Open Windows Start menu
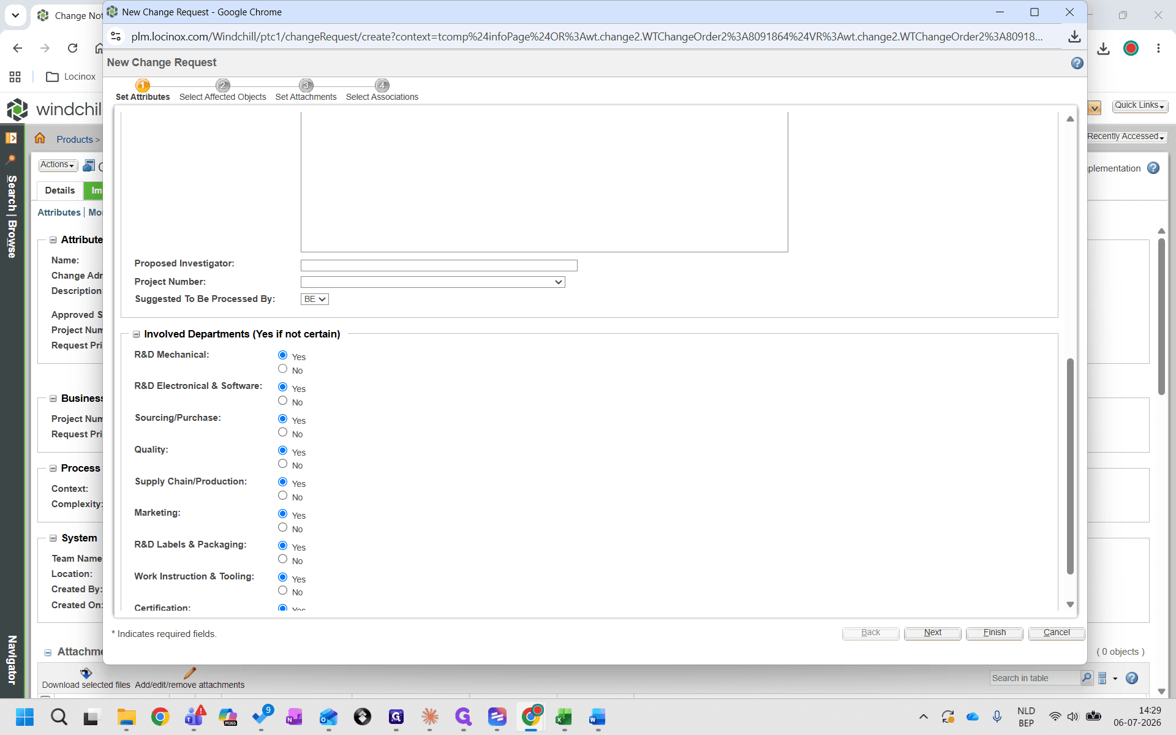Image resolution: width=1176 pixels, height=735 pixels. pos(24,717)
